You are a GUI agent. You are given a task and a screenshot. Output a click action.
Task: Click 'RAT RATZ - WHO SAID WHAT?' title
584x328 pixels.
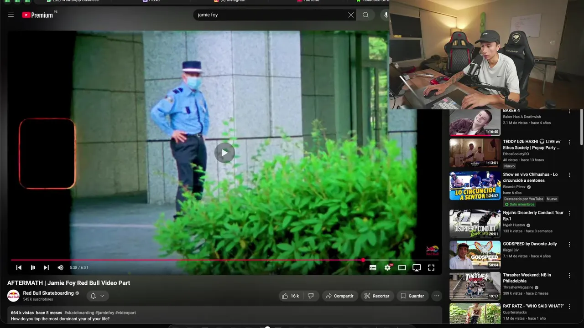tap(533, 306)
